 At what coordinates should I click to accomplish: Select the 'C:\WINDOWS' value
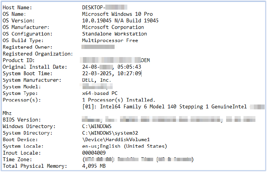[97, 126]
